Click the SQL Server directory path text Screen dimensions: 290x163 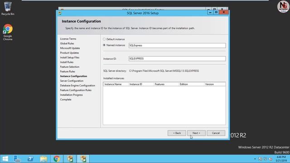[164, 71]
